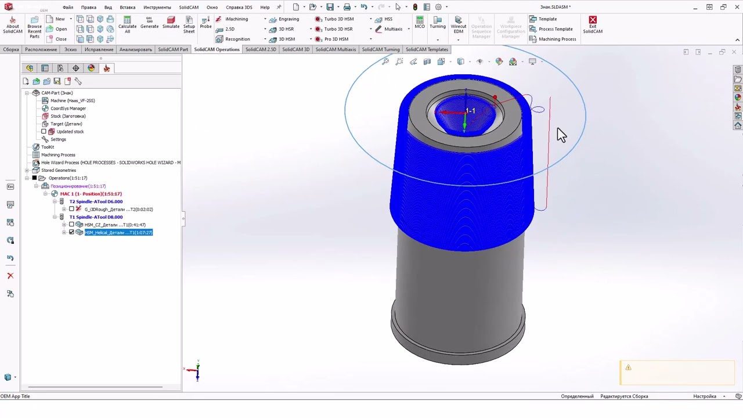Click the MCO ribbon icon
The width and height of the screenshot is (743, 418).
[x=419, y=23]
